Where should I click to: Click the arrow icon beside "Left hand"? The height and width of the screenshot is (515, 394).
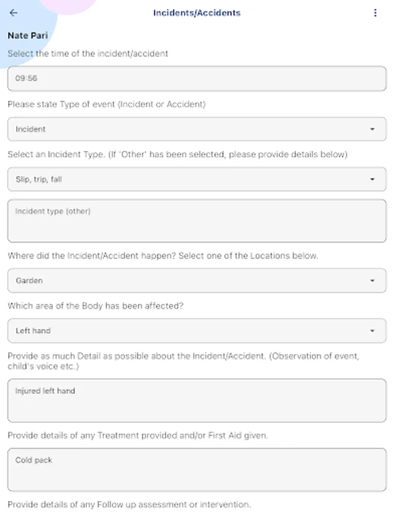point(372,331)
